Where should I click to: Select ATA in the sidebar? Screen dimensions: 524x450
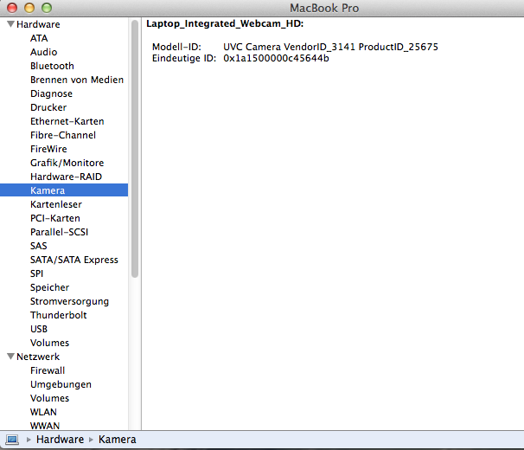[39, 38]
